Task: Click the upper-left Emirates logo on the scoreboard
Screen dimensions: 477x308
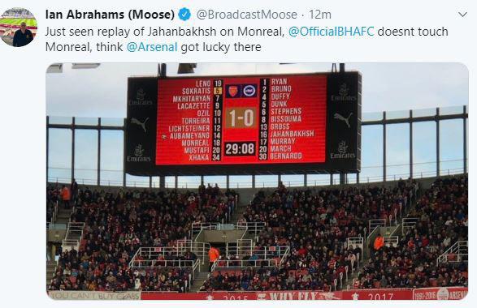Action: [x=140, y=96]
